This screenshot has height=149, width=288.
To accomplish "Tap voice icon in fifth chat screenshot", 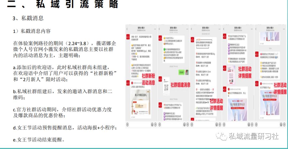I will click(x=256, y=124).
